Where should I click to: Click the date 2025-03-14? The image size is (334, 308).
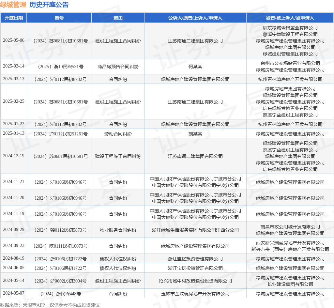pos(14,66)
